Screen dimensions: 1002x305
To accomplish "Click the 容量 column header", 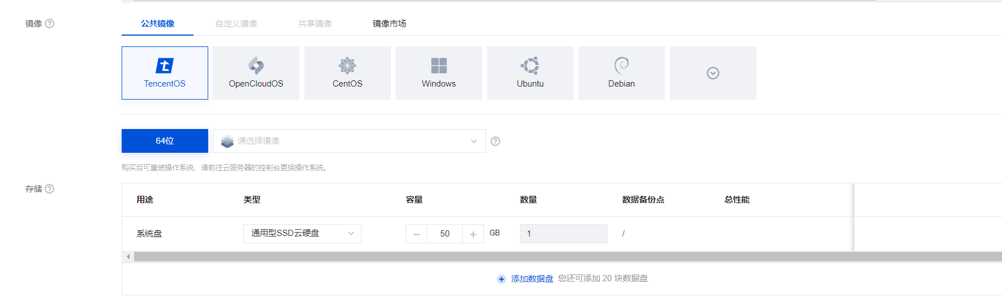I will point(414,200).
